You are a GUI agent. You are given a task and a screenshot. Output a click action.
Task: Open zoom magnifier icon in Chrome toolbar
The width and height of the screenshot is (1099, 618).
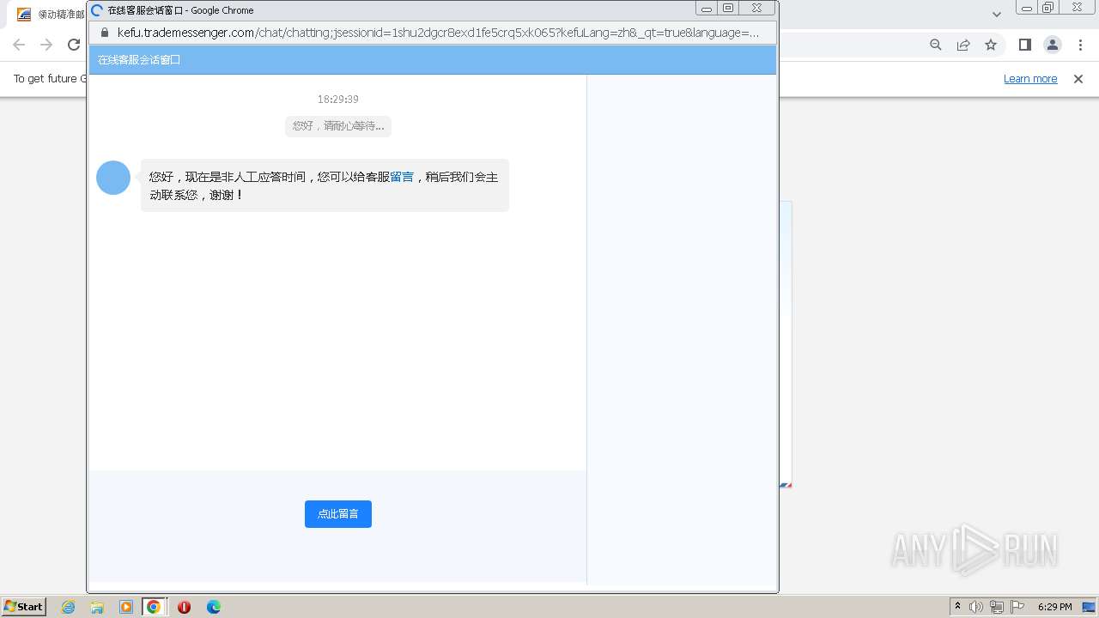936,45
